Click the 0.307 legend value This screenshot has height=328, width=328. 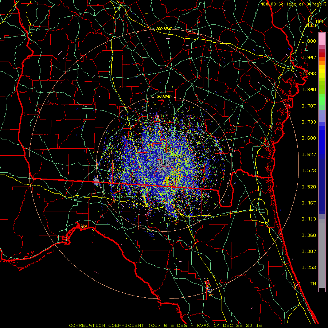click(x=309, y=251)
